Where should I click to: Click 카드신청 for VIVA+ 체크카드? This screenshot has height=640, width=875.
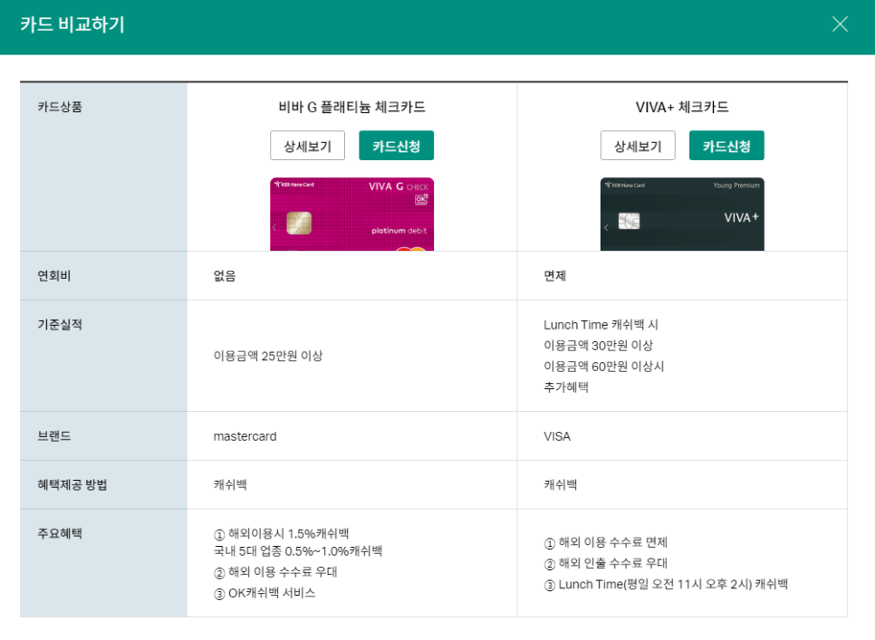coord(726,146)
